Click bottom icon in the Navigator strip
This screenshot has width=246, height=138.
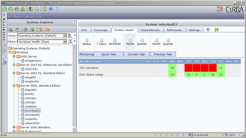coord(4,63)
